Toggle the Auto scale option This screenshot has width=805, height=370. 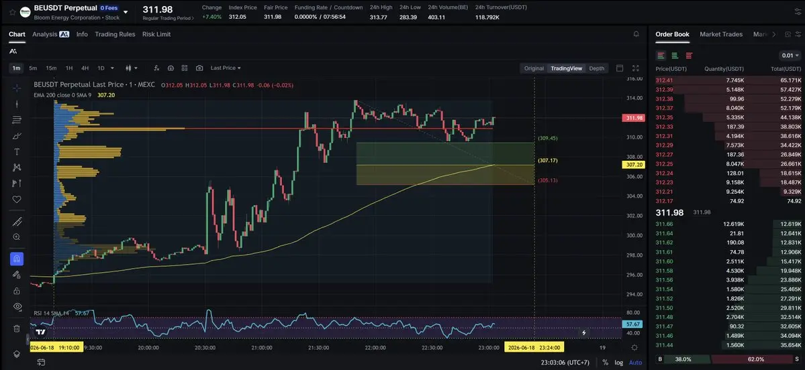point(635,363)
